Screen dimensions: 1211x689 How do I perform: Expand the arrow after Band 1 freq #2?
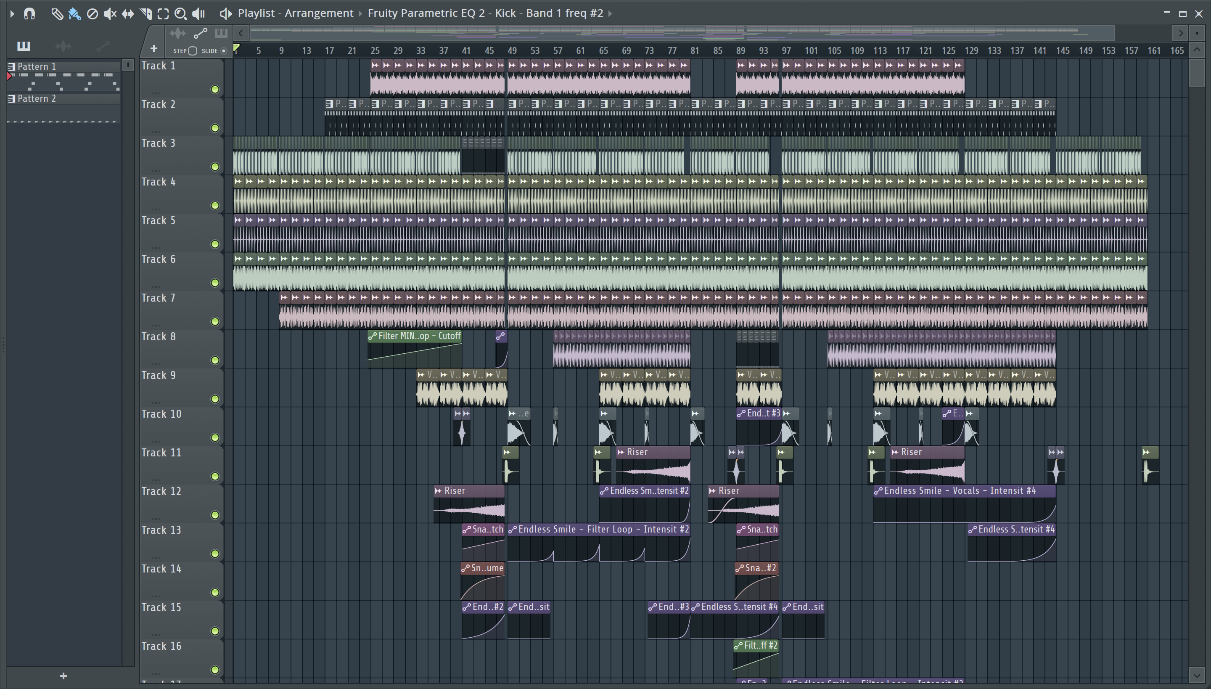click(x=610, y=14)
